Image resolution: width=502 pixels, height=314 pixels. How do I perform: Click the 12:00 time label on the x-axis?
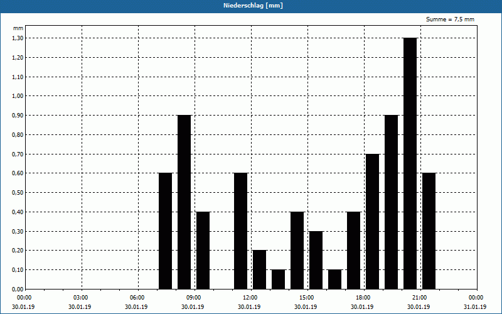point(250,298)
